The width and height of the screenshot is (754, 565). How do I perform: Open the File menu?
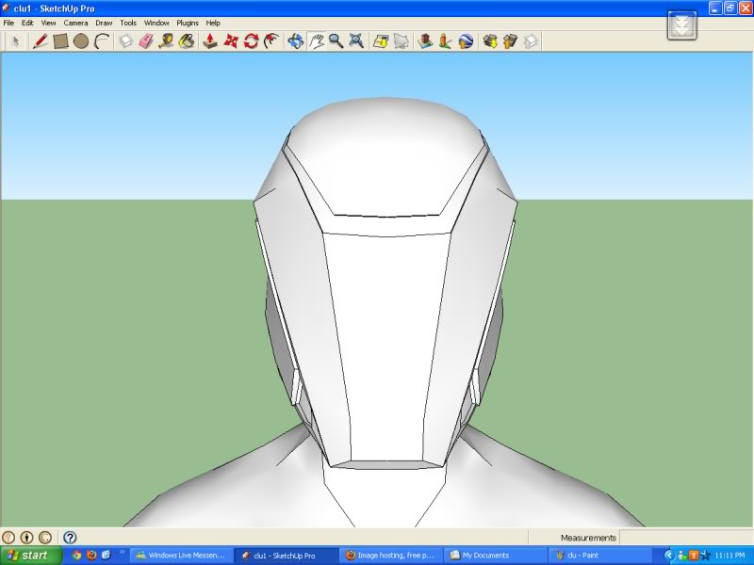point(8,23)
